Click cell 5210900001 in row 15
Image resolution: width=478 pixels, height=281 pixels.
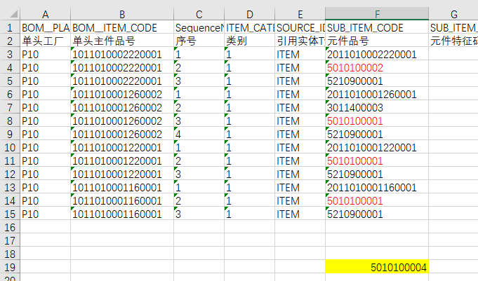click(377, 214)
